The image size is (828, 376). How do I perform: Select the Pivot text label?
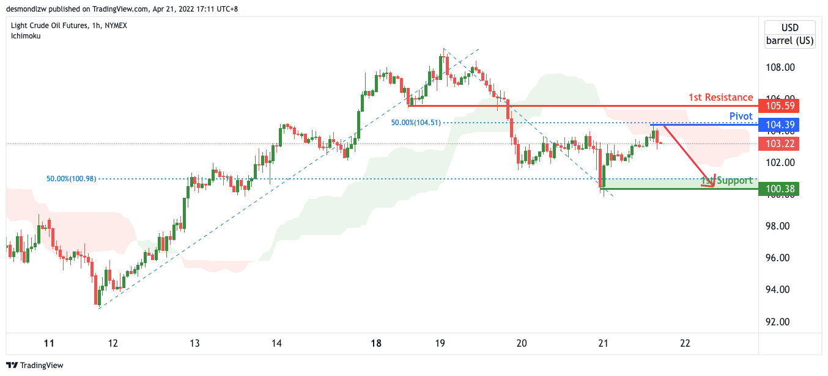(741, 116)
